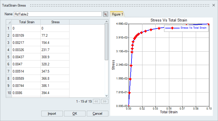Viewport: 218px width, 121px height.
Task: Select the stress cell showing 394.4
Action: point(55,93)
